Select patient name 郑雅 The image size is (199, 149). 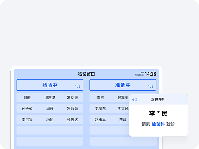[27, 98]
